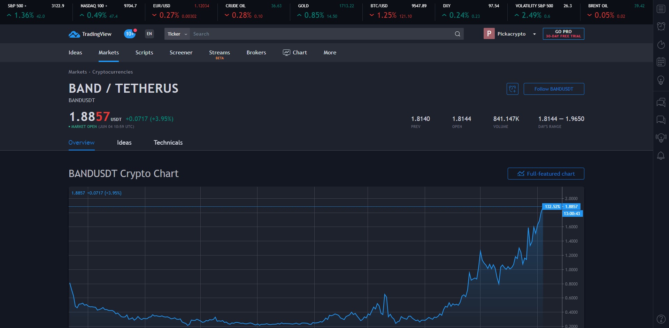Open public chats icon in right sidebar

[x=661, y=102]
